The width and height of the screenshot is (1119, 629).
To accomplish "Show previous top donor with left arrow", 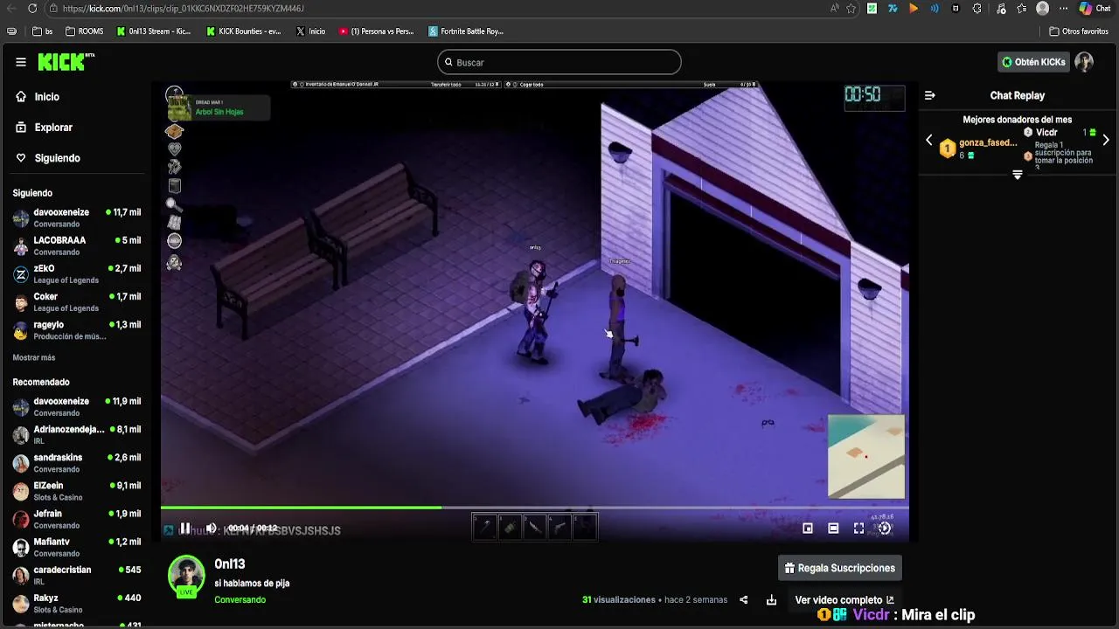I will click(x=929, y=140).
